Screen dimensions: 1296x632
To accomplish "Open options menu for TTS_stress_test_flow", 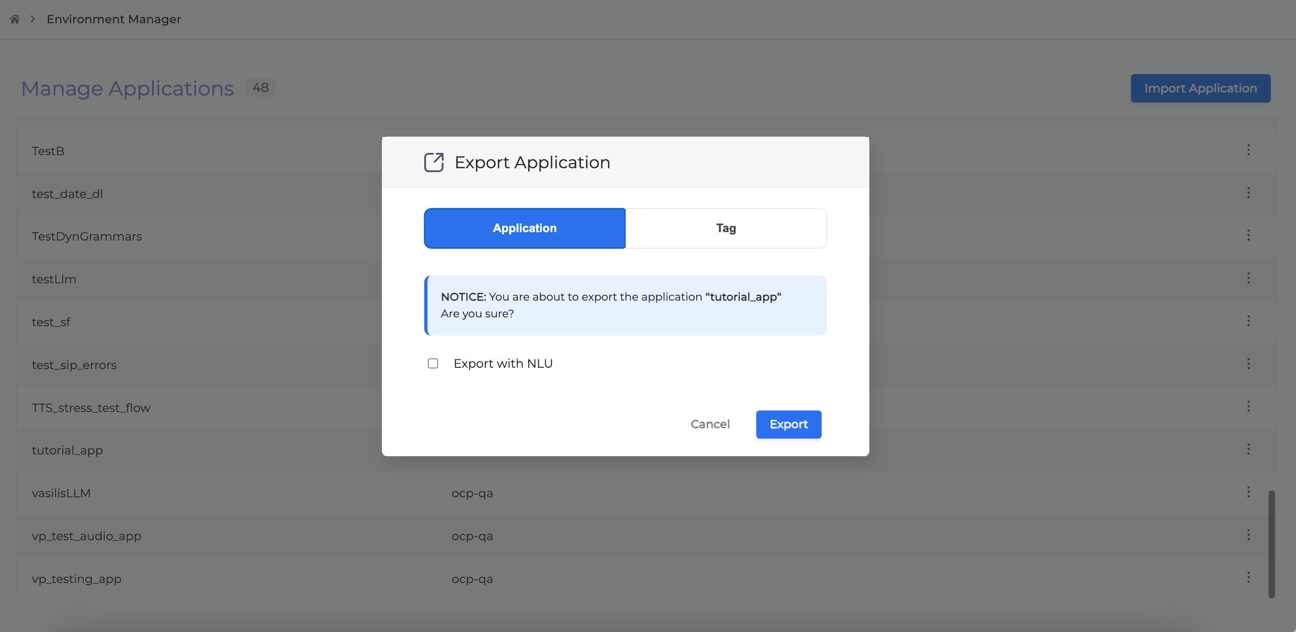I will [1248, 406].
